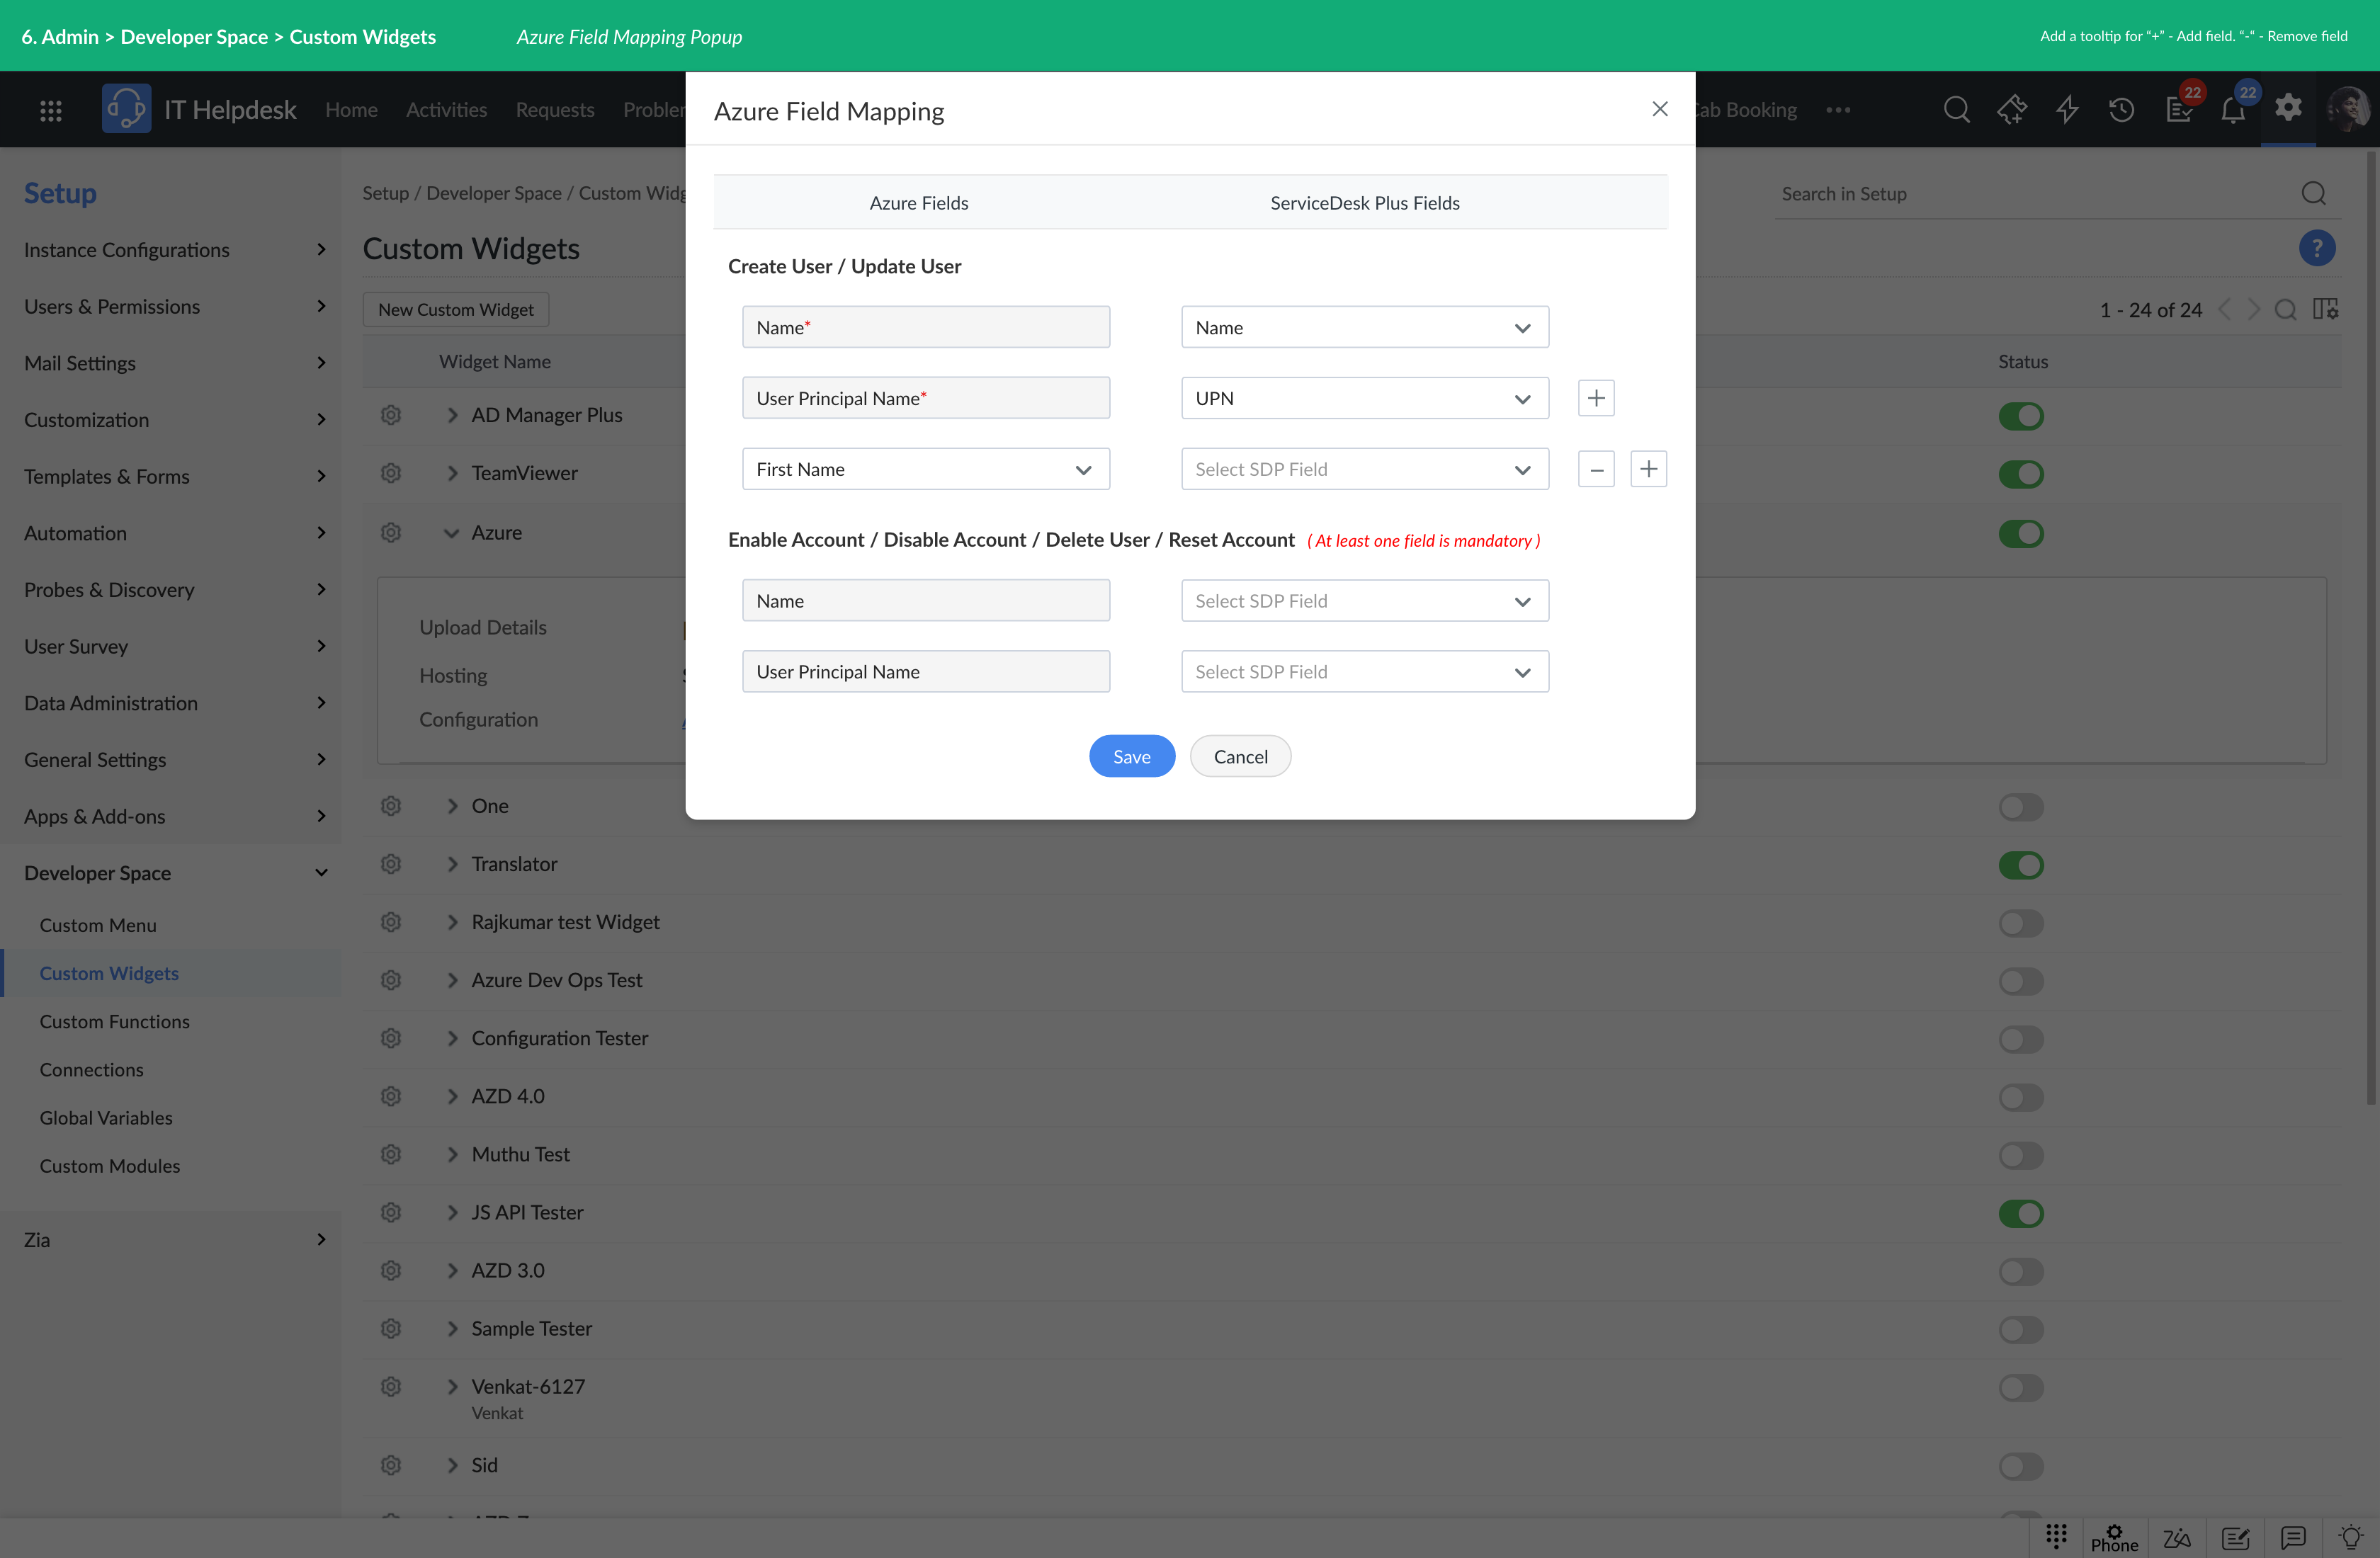Open the Activities tab

(446, 110)
